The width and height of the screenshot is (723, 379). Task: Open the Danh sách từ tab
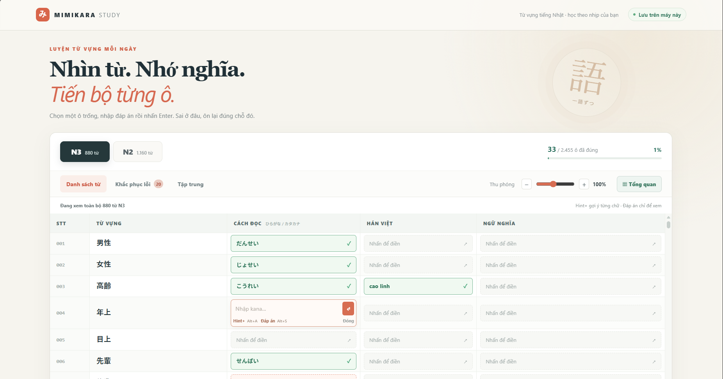[x=83, y=184]
